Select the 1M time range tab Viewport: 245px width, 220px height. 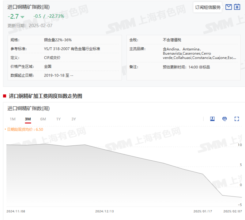click(13, 119)
